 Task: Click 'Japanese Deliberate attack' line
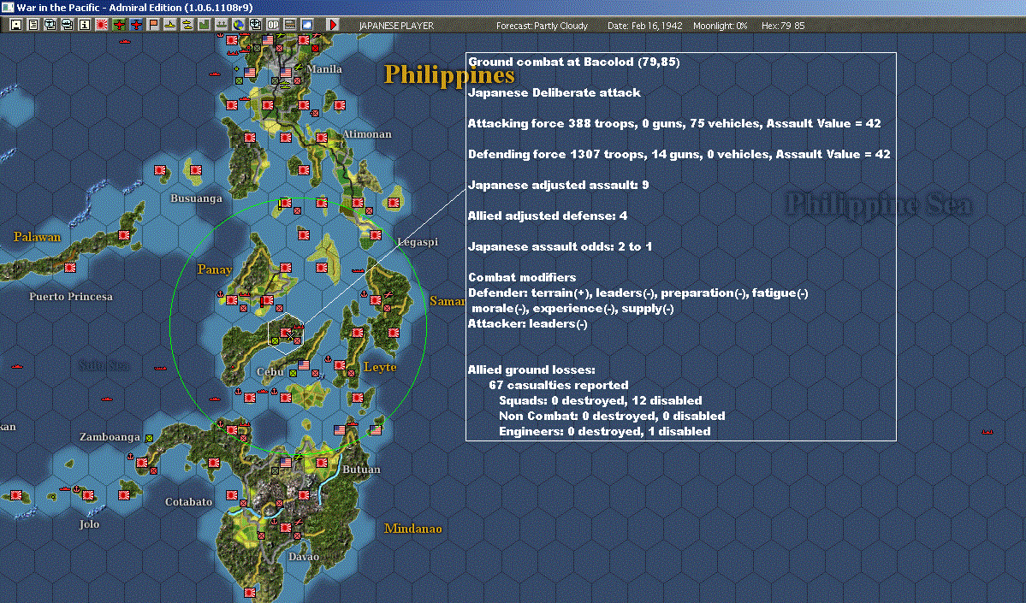pyautogui.click(x=555, y=93)
